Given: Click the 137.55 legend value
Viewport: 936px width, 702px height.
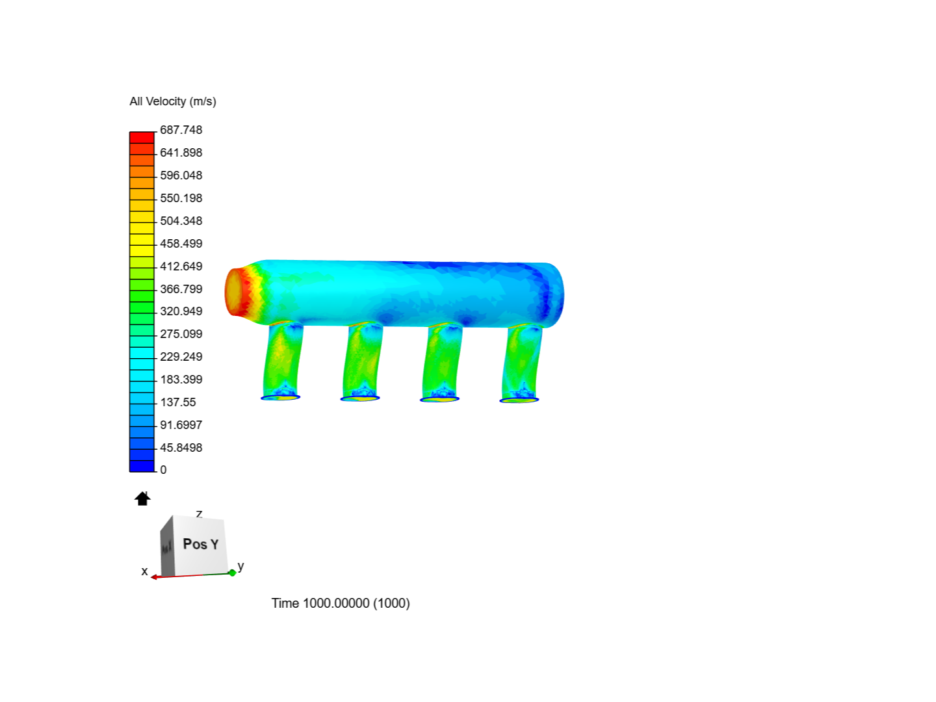Looking at the screenshot, I should click(178, 402).
